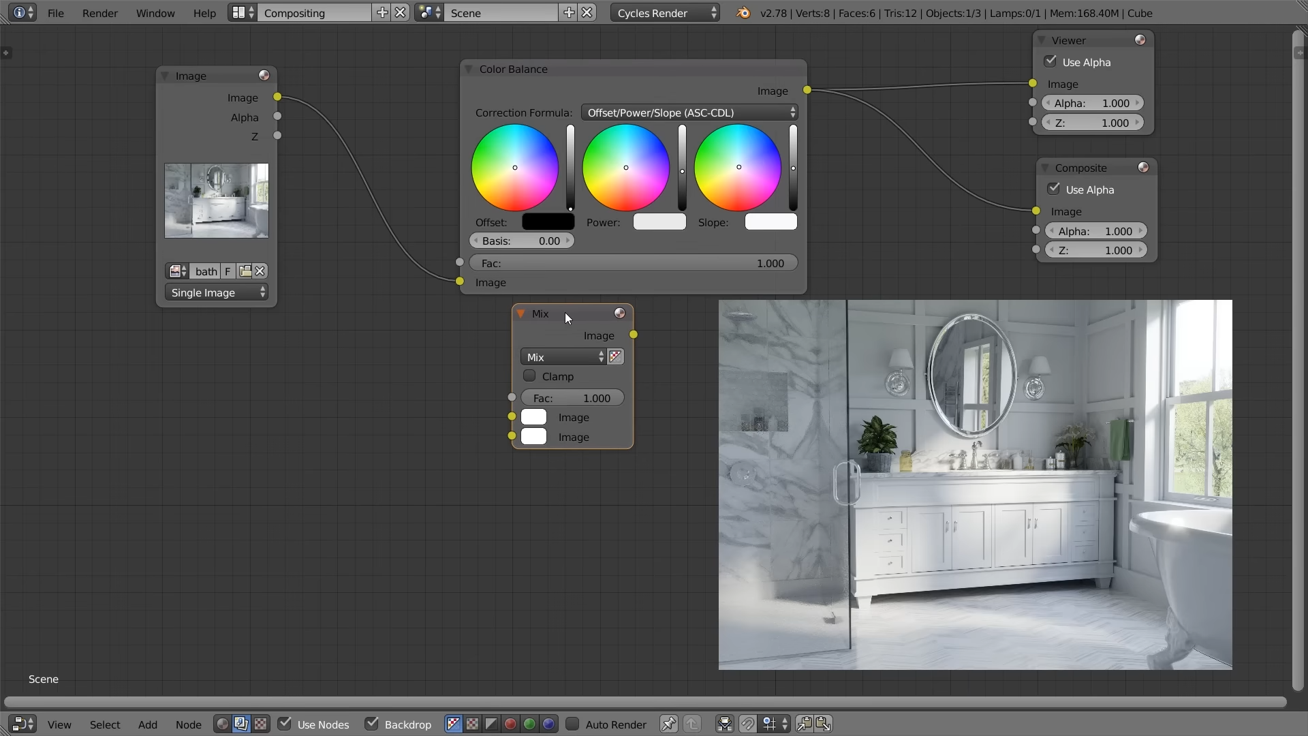Viewport: 1308px width, 736px height.
Task: Open image file browser in Image node
Action: click(245, 271)
